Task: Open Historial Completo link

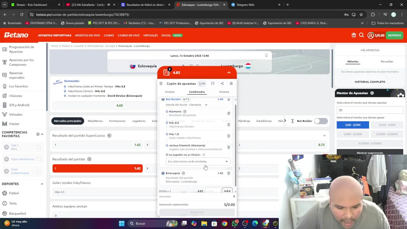Action: [370, 82]
